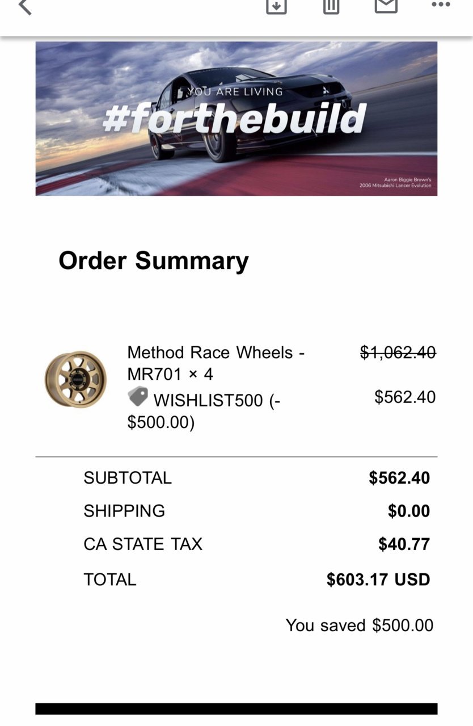Select the SUBTOTAL amount $562.40

click(x=399, y=478)
